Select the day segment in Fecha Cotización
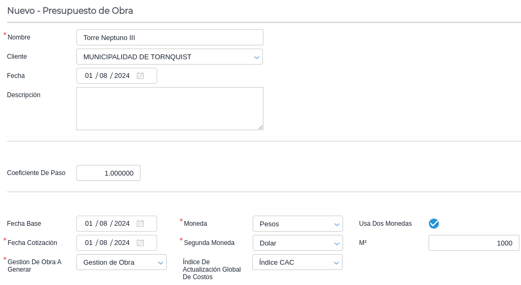 [89, 243]
